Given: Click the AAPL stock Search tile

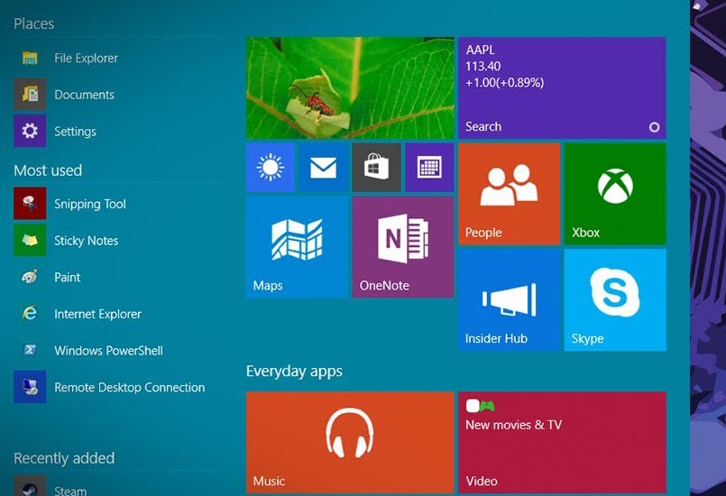Looking at the screenshot, I should pos(562,88).
